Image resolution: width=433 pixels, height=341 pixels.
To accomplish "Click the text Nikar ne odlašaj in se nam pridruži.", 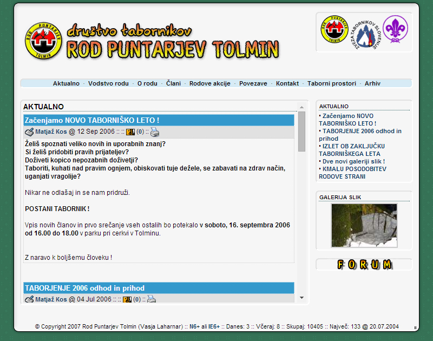I will click(77, 193).
